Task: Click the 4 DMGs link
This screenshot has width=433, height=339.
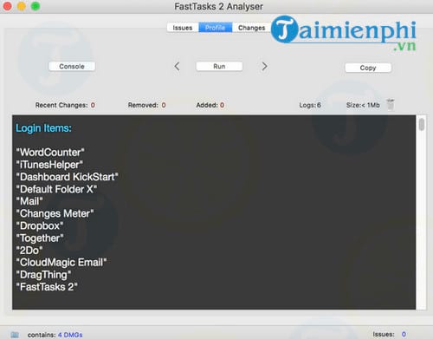Action: [x=70, y=335]
